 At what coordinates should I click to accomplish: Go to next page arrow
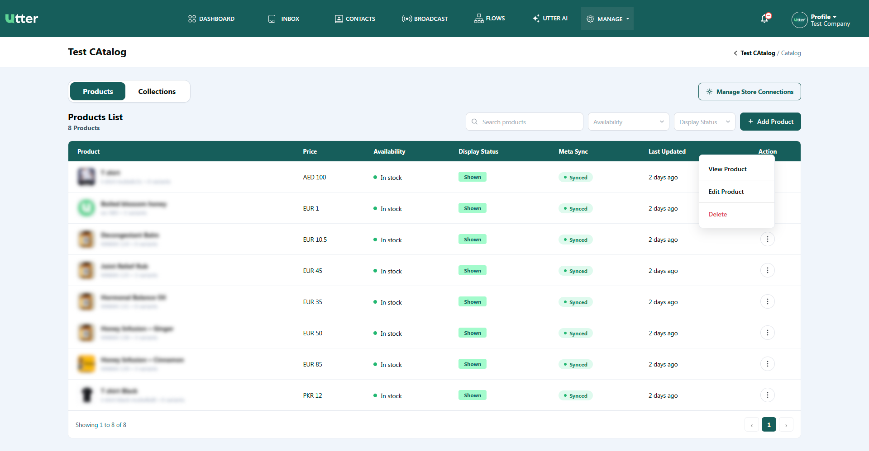(786, 425)
